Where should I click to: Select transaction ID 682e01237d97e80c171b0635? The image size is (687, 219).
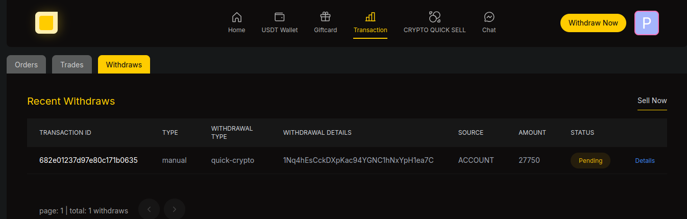click(88, 160)
